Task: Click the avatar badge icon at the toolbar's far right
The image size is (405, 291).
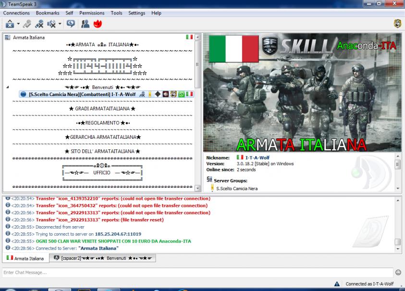Action: tap(398, 23)
